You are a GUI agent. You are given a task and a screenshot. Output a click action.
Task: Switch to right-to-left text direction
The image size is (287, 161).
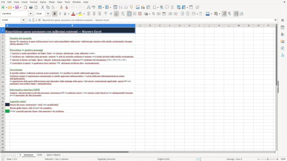(229, 14)
